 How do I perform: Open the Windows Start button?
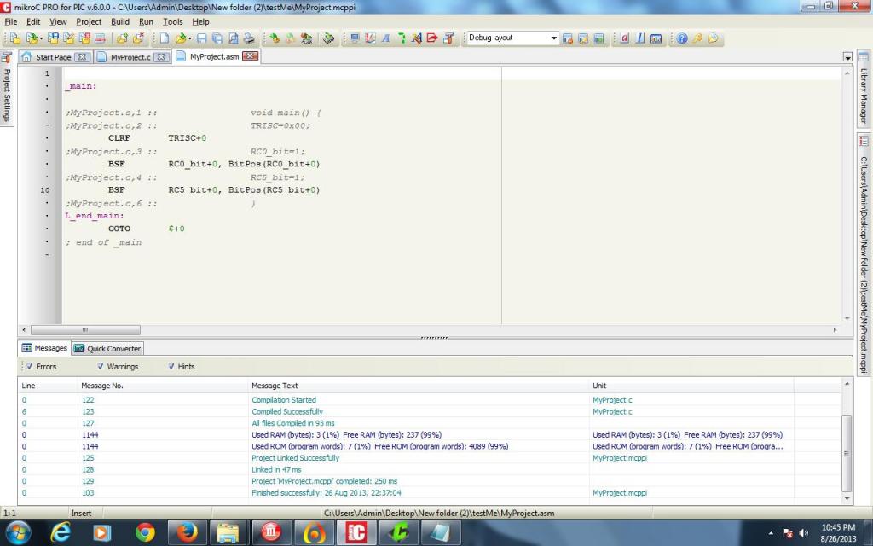(x=19, y=532)
